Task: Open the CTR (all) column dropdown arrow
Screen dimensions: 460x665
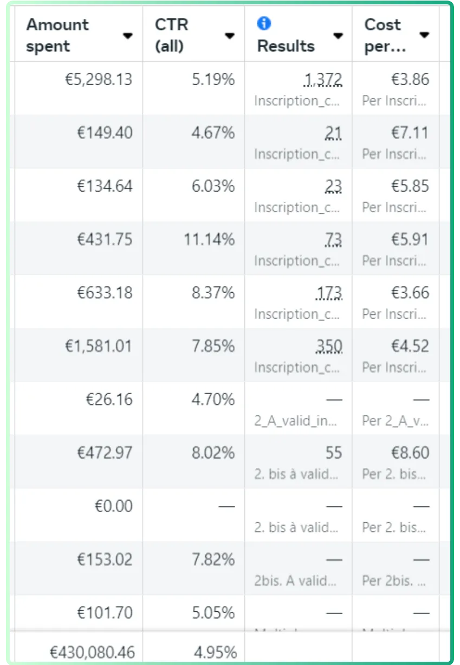Action: pos(230,36)
